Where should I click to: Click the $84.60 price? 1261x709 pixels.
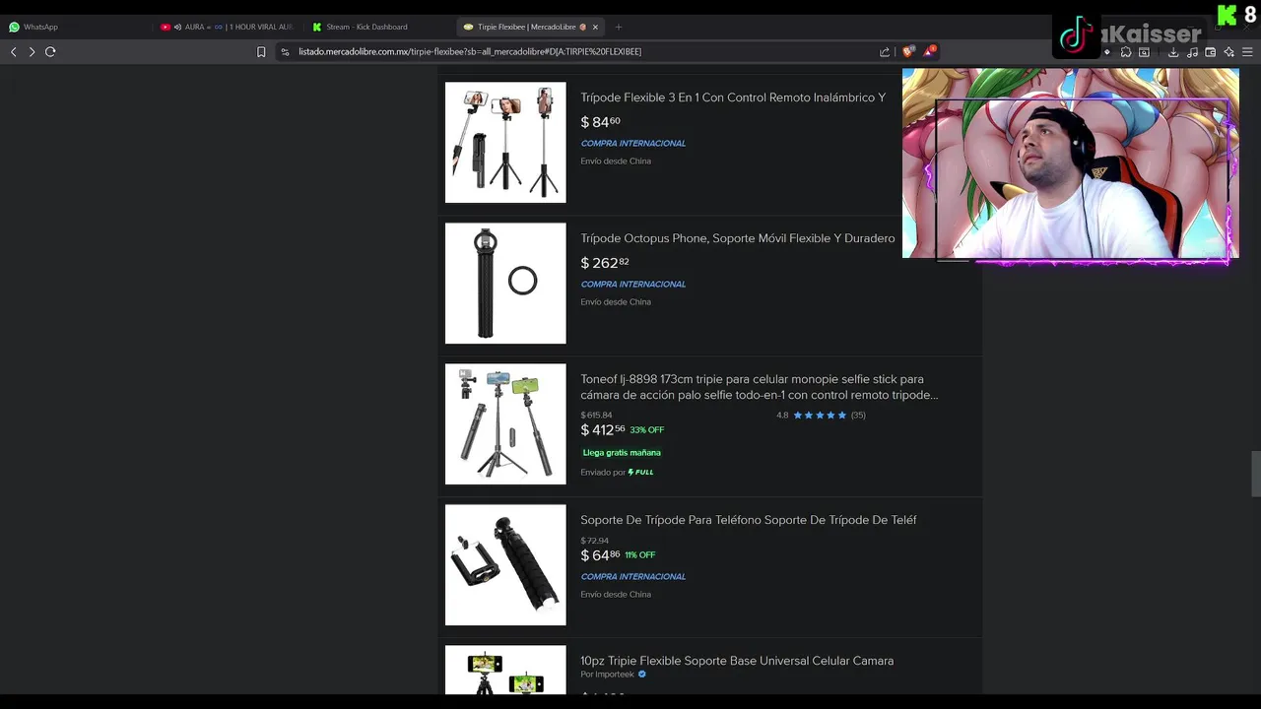click(600, 122)
